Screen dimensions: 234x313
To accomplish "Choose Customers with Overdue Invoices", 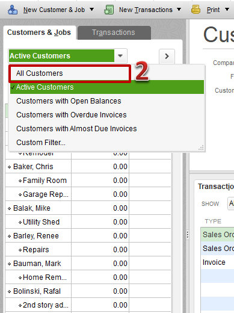I will pos(107,115).
